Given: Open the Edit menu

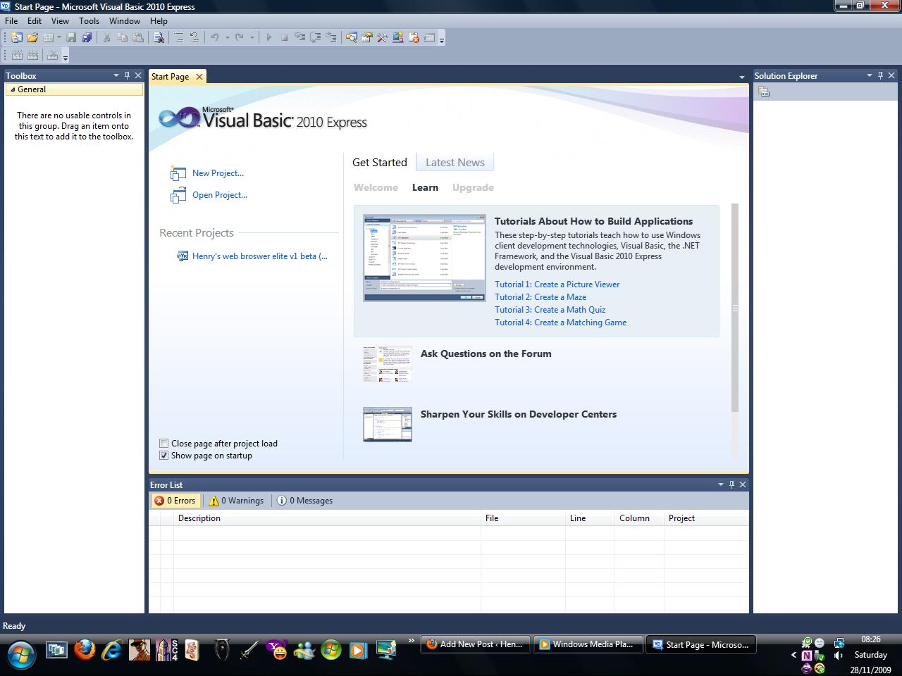Looking at the screenshot, I should [x=35, y=21].
